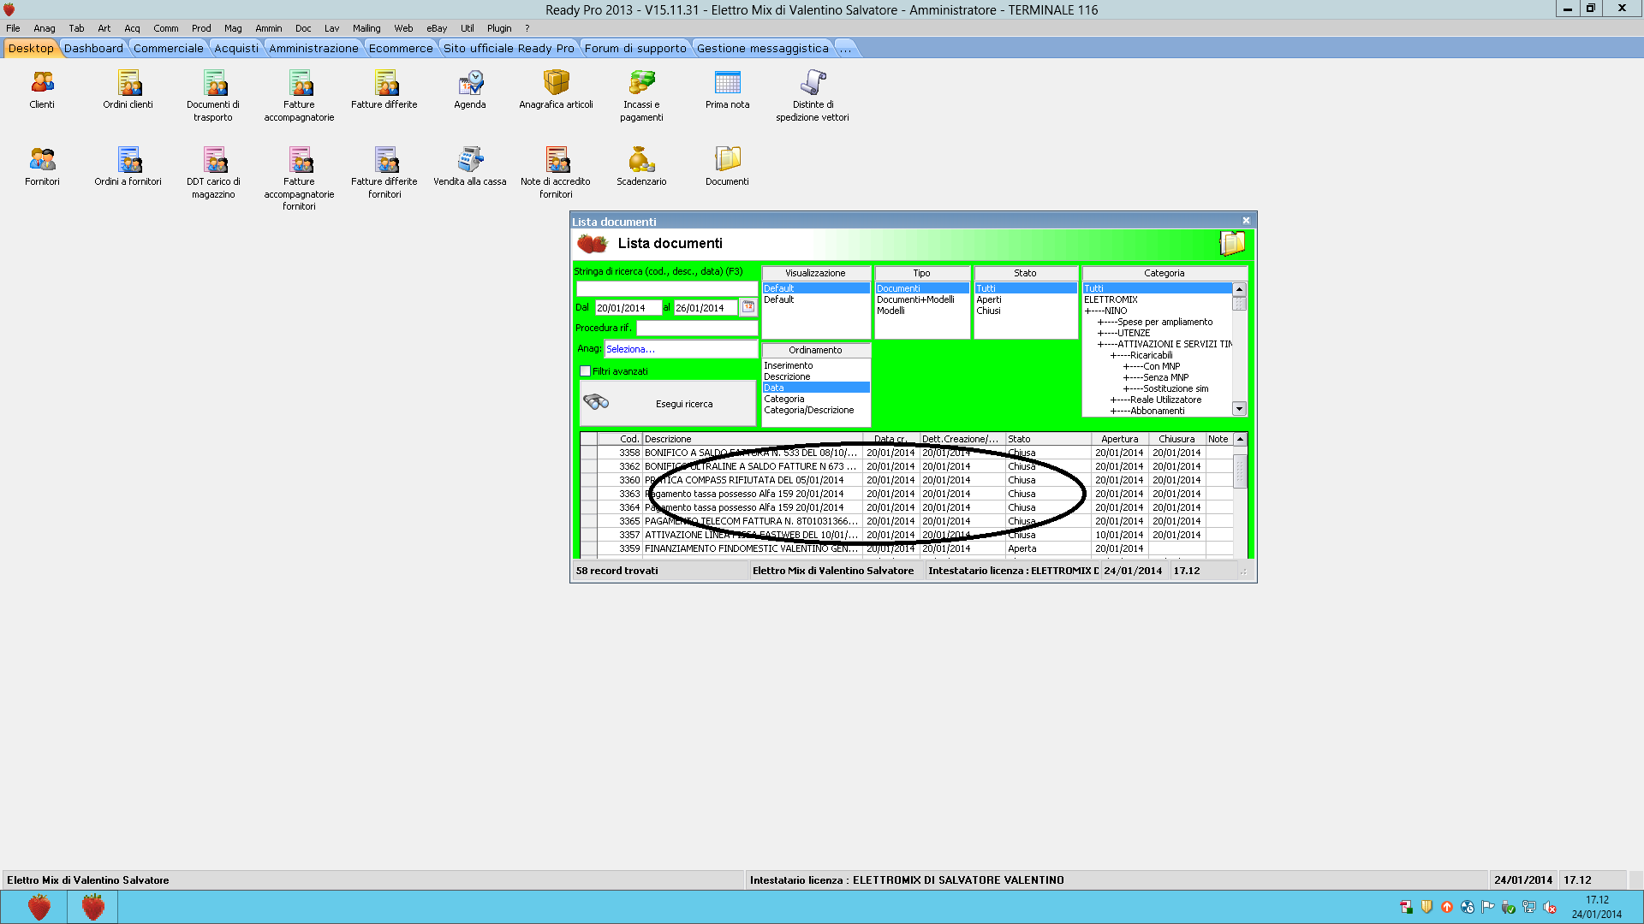Switch to the Ecommerce tab

[x=401, y=48]
